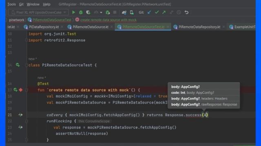
Task: Open Device Manager icon
Action: click(x=132, y=12)
